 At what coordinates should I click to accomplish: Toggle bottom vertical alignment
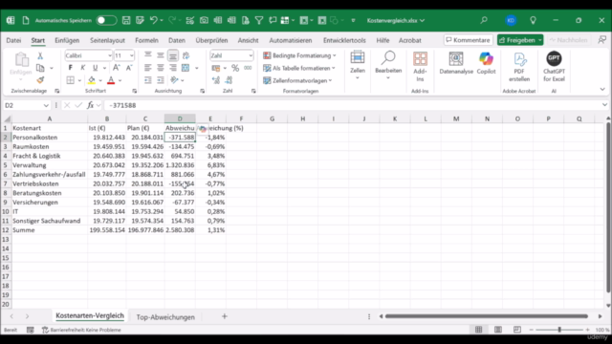[x=172, y=55]
